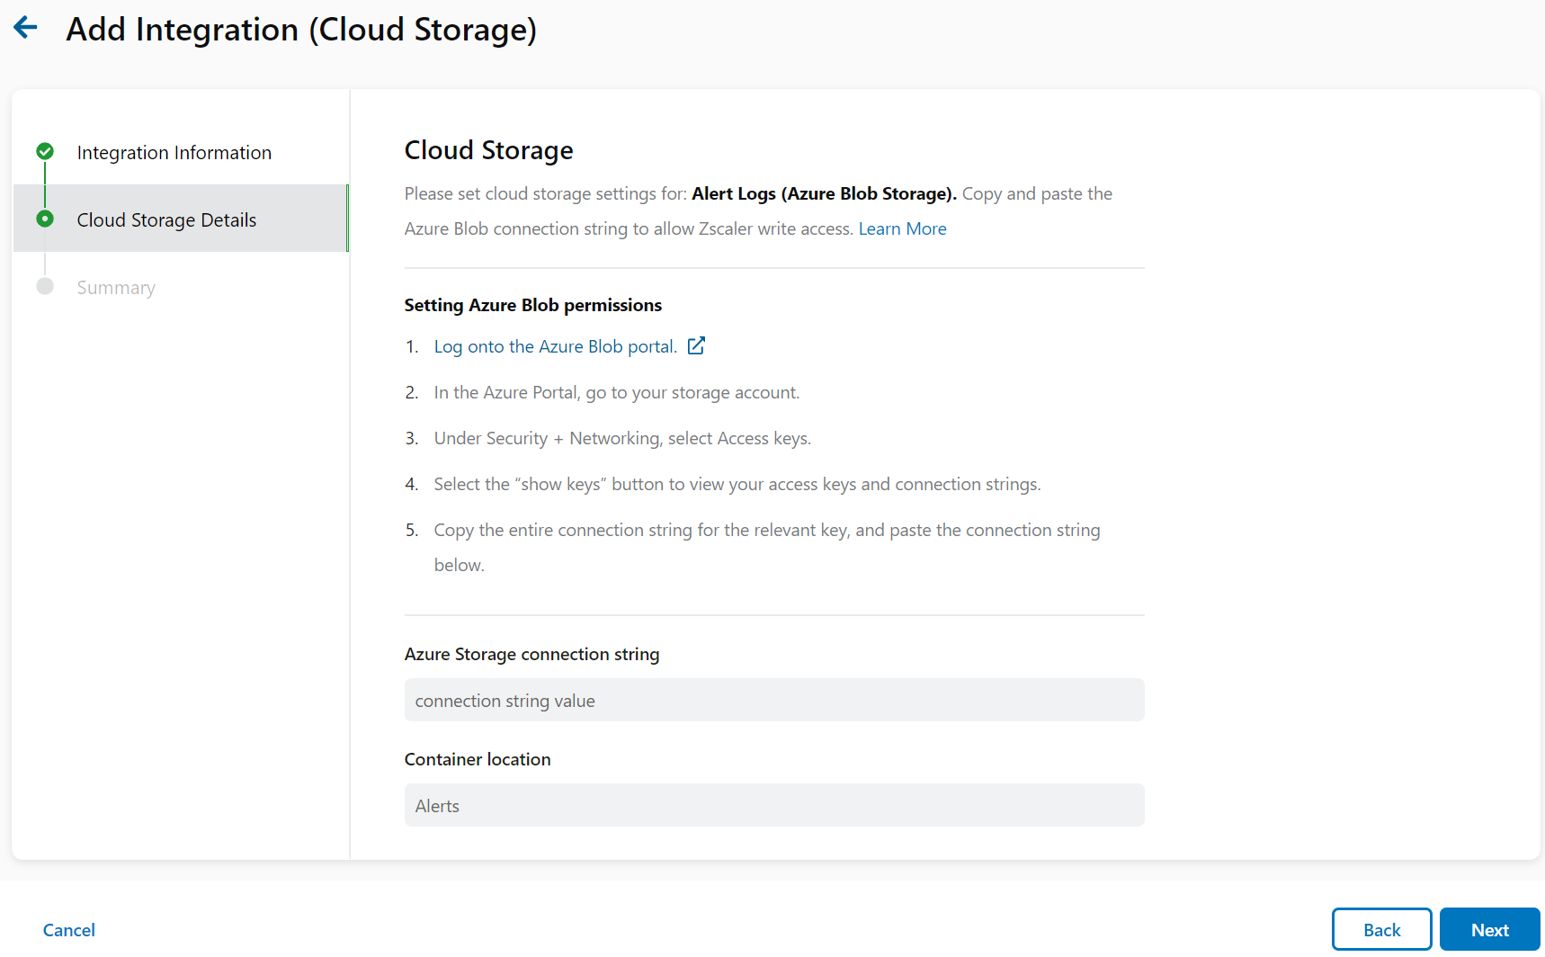1545x957 pixels.
Task: Click the Azure Storage connection string field
Action: point(773,700)
